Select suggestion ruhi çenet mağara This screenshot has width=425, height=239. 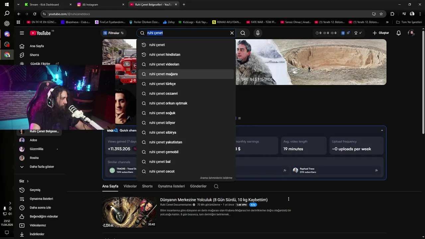point(186,74)
